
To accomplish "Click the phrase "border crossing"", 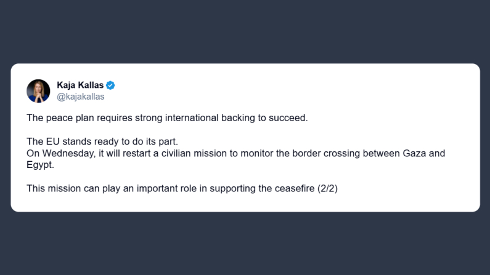I will 317,153.
